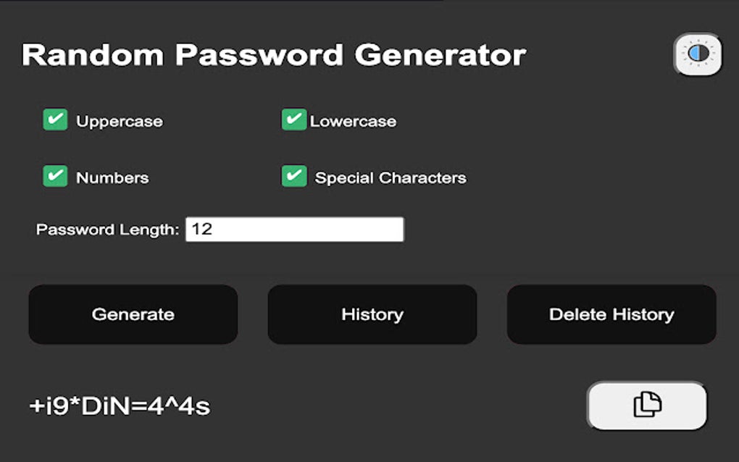Toggle the Numbers checkbox
Image resolution: width=739 pixels, height=462 pixels.
click(55, 177)
